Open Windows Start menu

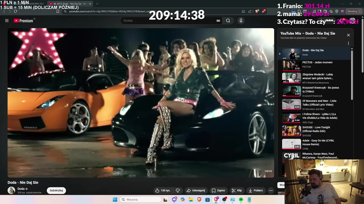115,199
